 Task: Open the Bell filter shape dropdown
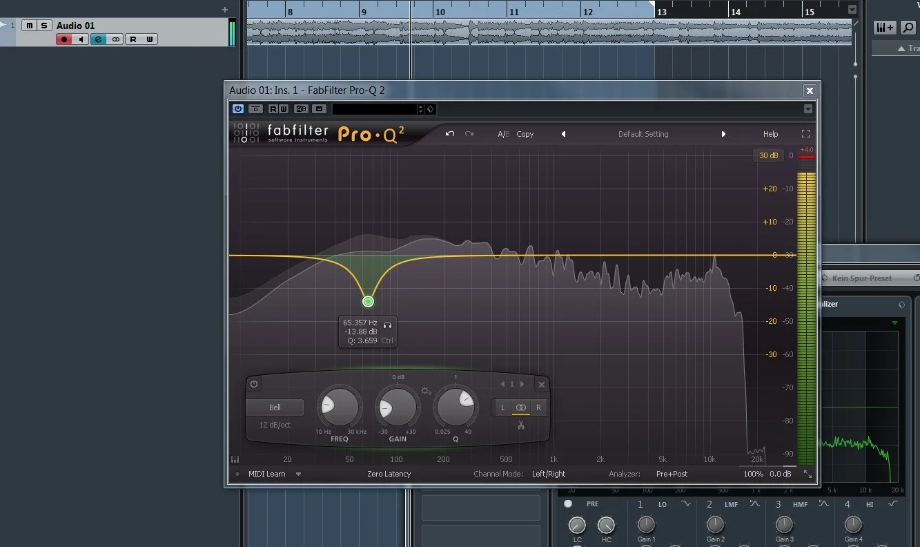tap(275, 407)
